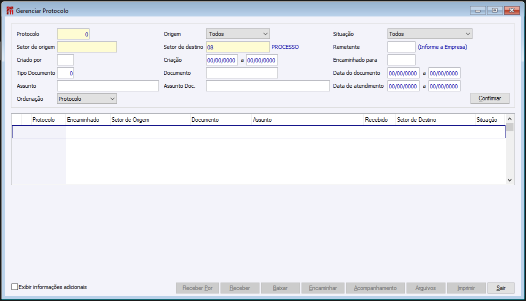
Task: Click the Receber button
Action: tap(240, 288)
